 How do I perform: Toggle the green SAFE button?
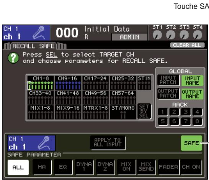(x=191, y=143)
